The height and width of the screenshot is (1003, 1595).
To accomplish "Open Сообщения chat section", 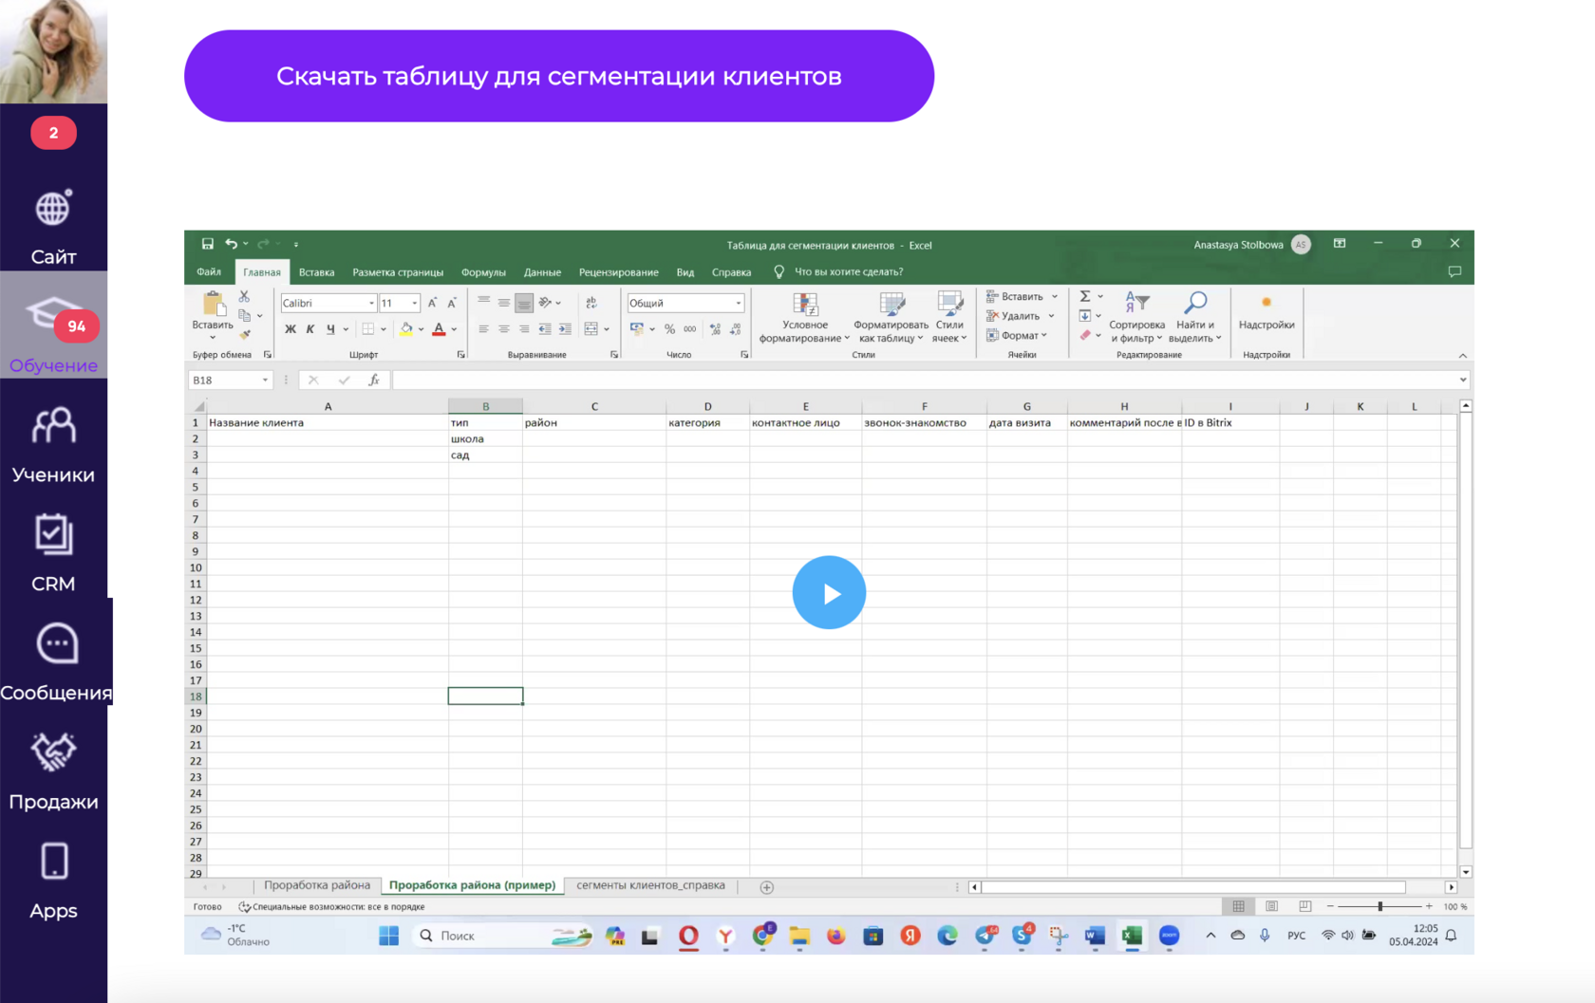I will click(x=56, y=663).
